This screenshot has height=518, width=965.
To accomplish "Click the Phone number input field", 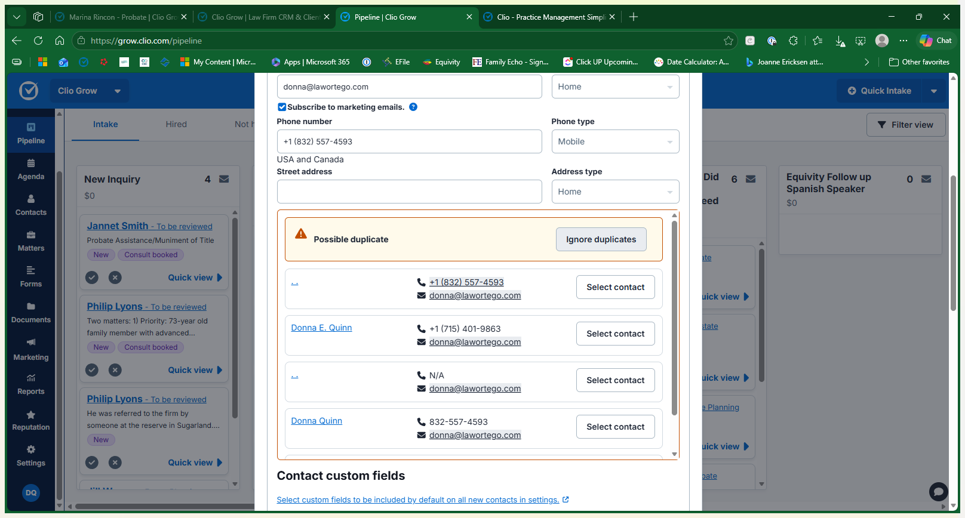I will [409, 141].
